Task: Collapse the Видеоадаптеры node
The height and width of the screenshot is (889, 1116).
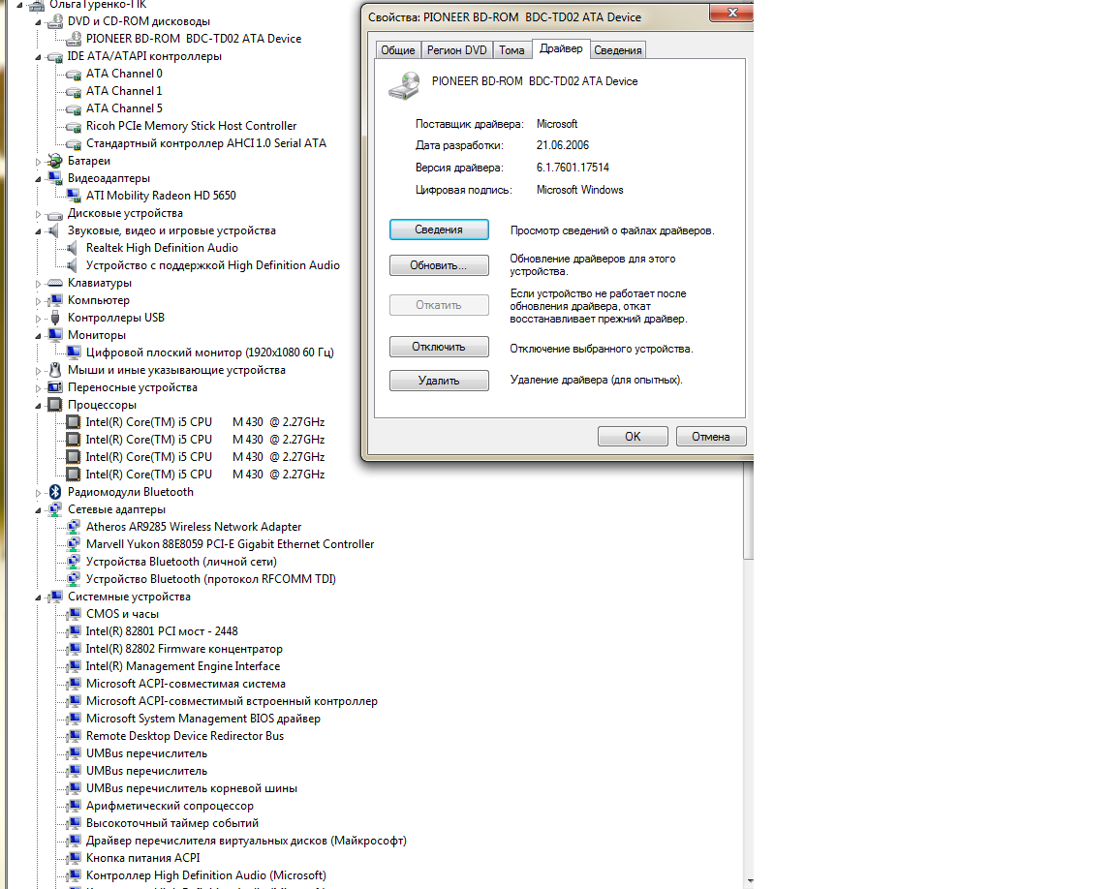Action: tap(39, 179)
